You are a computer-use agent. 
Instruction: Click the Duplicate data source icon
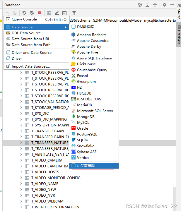(x=15, y=13)
